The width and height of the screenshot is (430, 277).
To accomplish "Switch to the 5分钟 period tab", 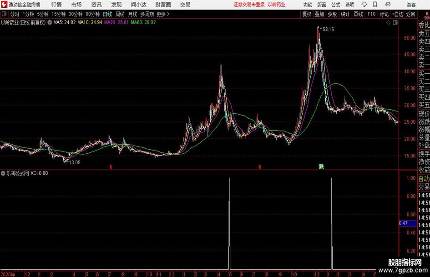I will (42, 14).
